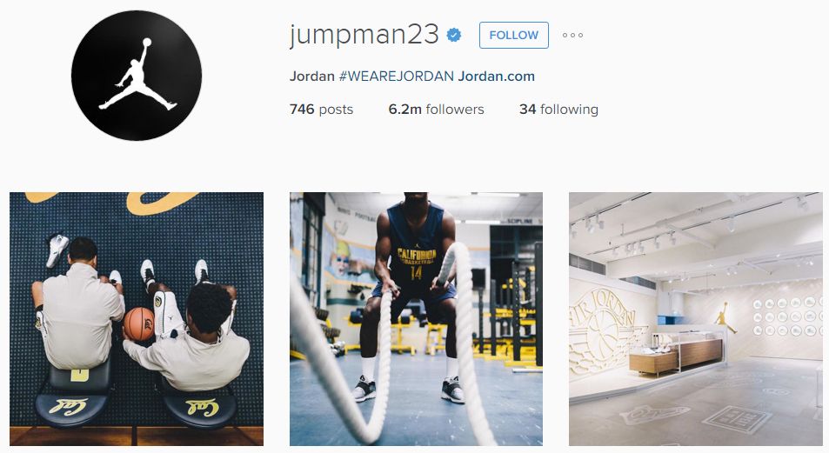Screen dimensions: 829x453
Task: Show the 34 following list
Action: click(558, 110)
